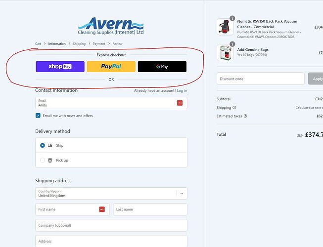Click the GBP currency label

coord(300,136)
